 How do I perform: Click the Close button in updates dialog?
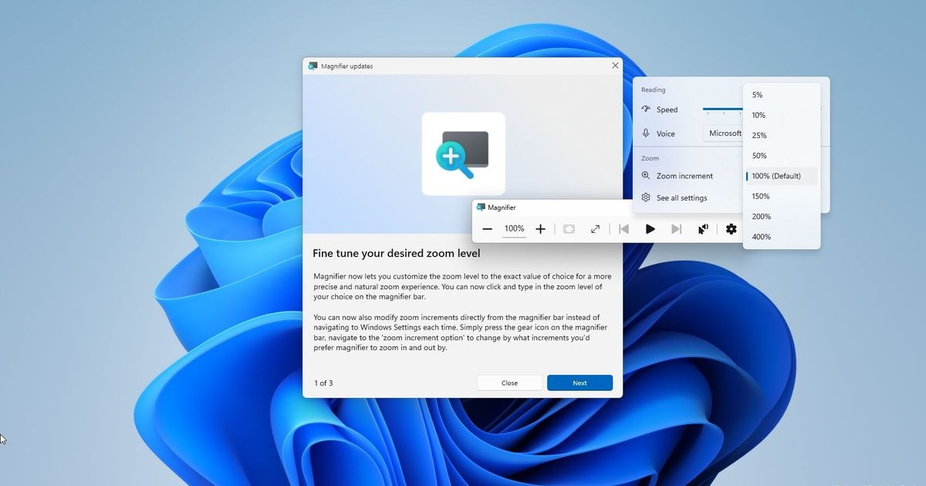tap(509, 383)
